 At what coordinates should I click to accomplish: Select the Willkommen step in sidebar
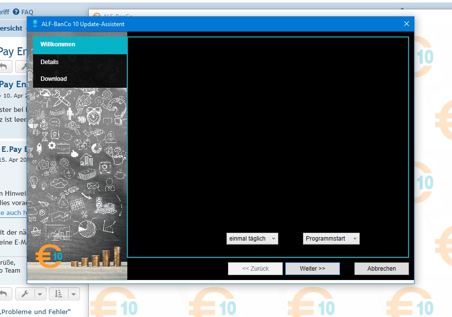click(80, 44)
